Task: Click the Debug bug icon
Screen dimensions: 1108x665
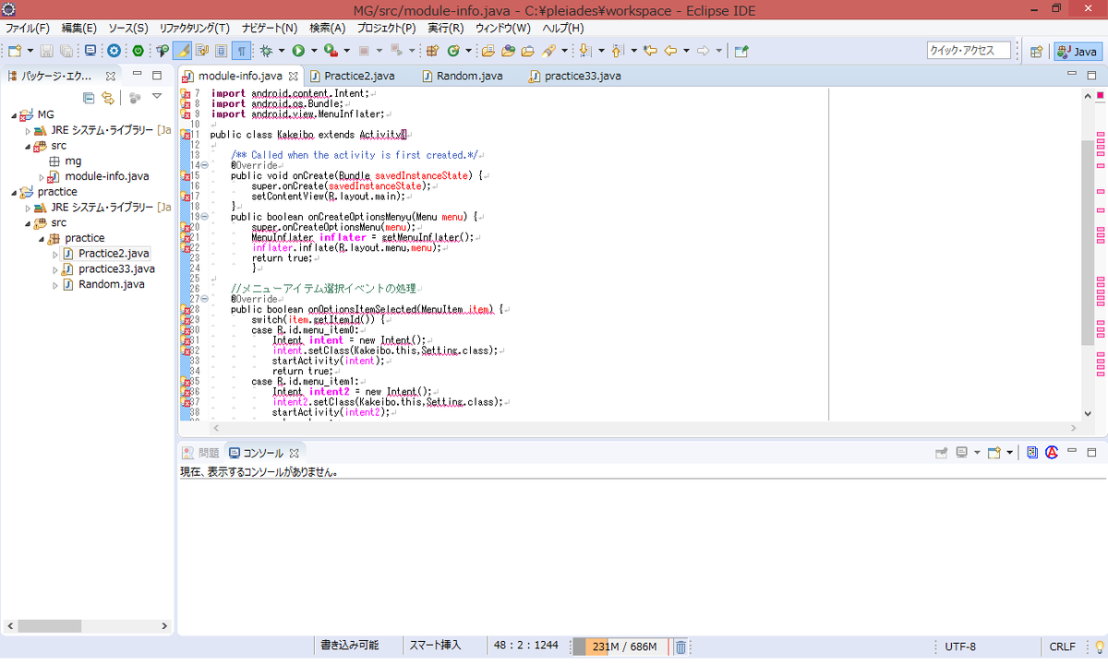Action: point(266,51)
